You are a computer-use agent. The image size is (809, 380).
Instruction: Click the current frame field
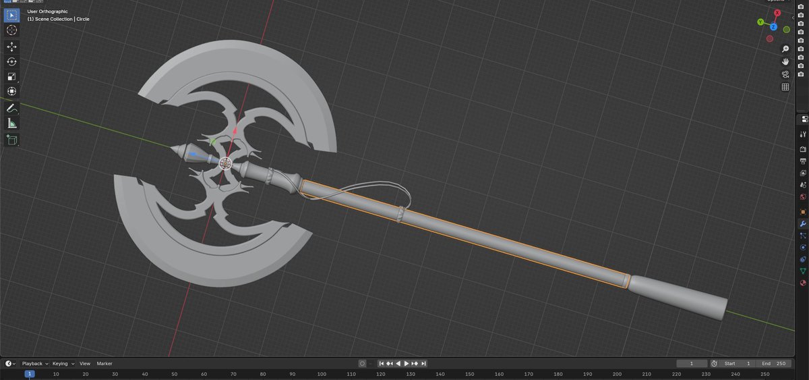coord(692,363)
